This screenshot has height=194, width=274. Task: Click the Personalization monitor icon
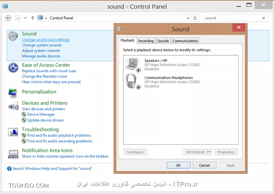click(x=13, y=93)
